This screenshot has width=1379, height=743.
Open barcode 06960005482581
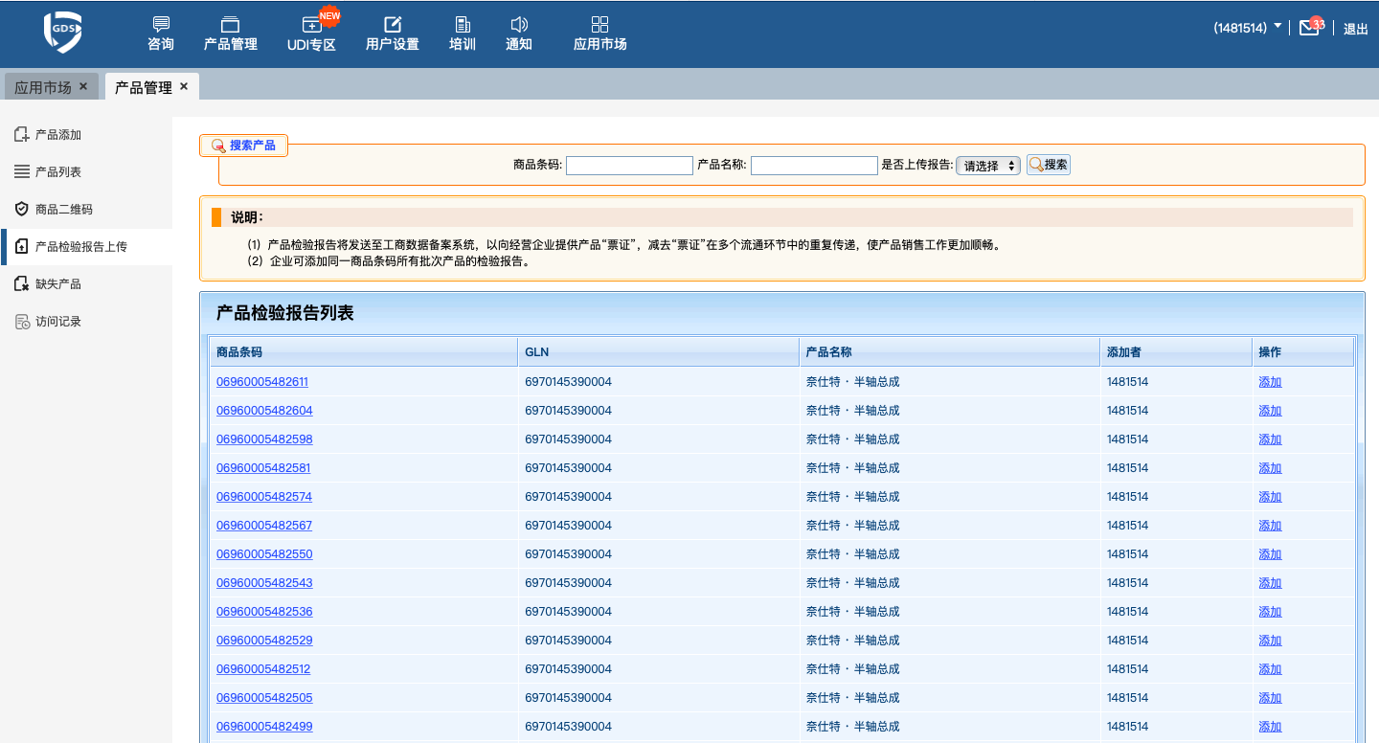[263, 468]
